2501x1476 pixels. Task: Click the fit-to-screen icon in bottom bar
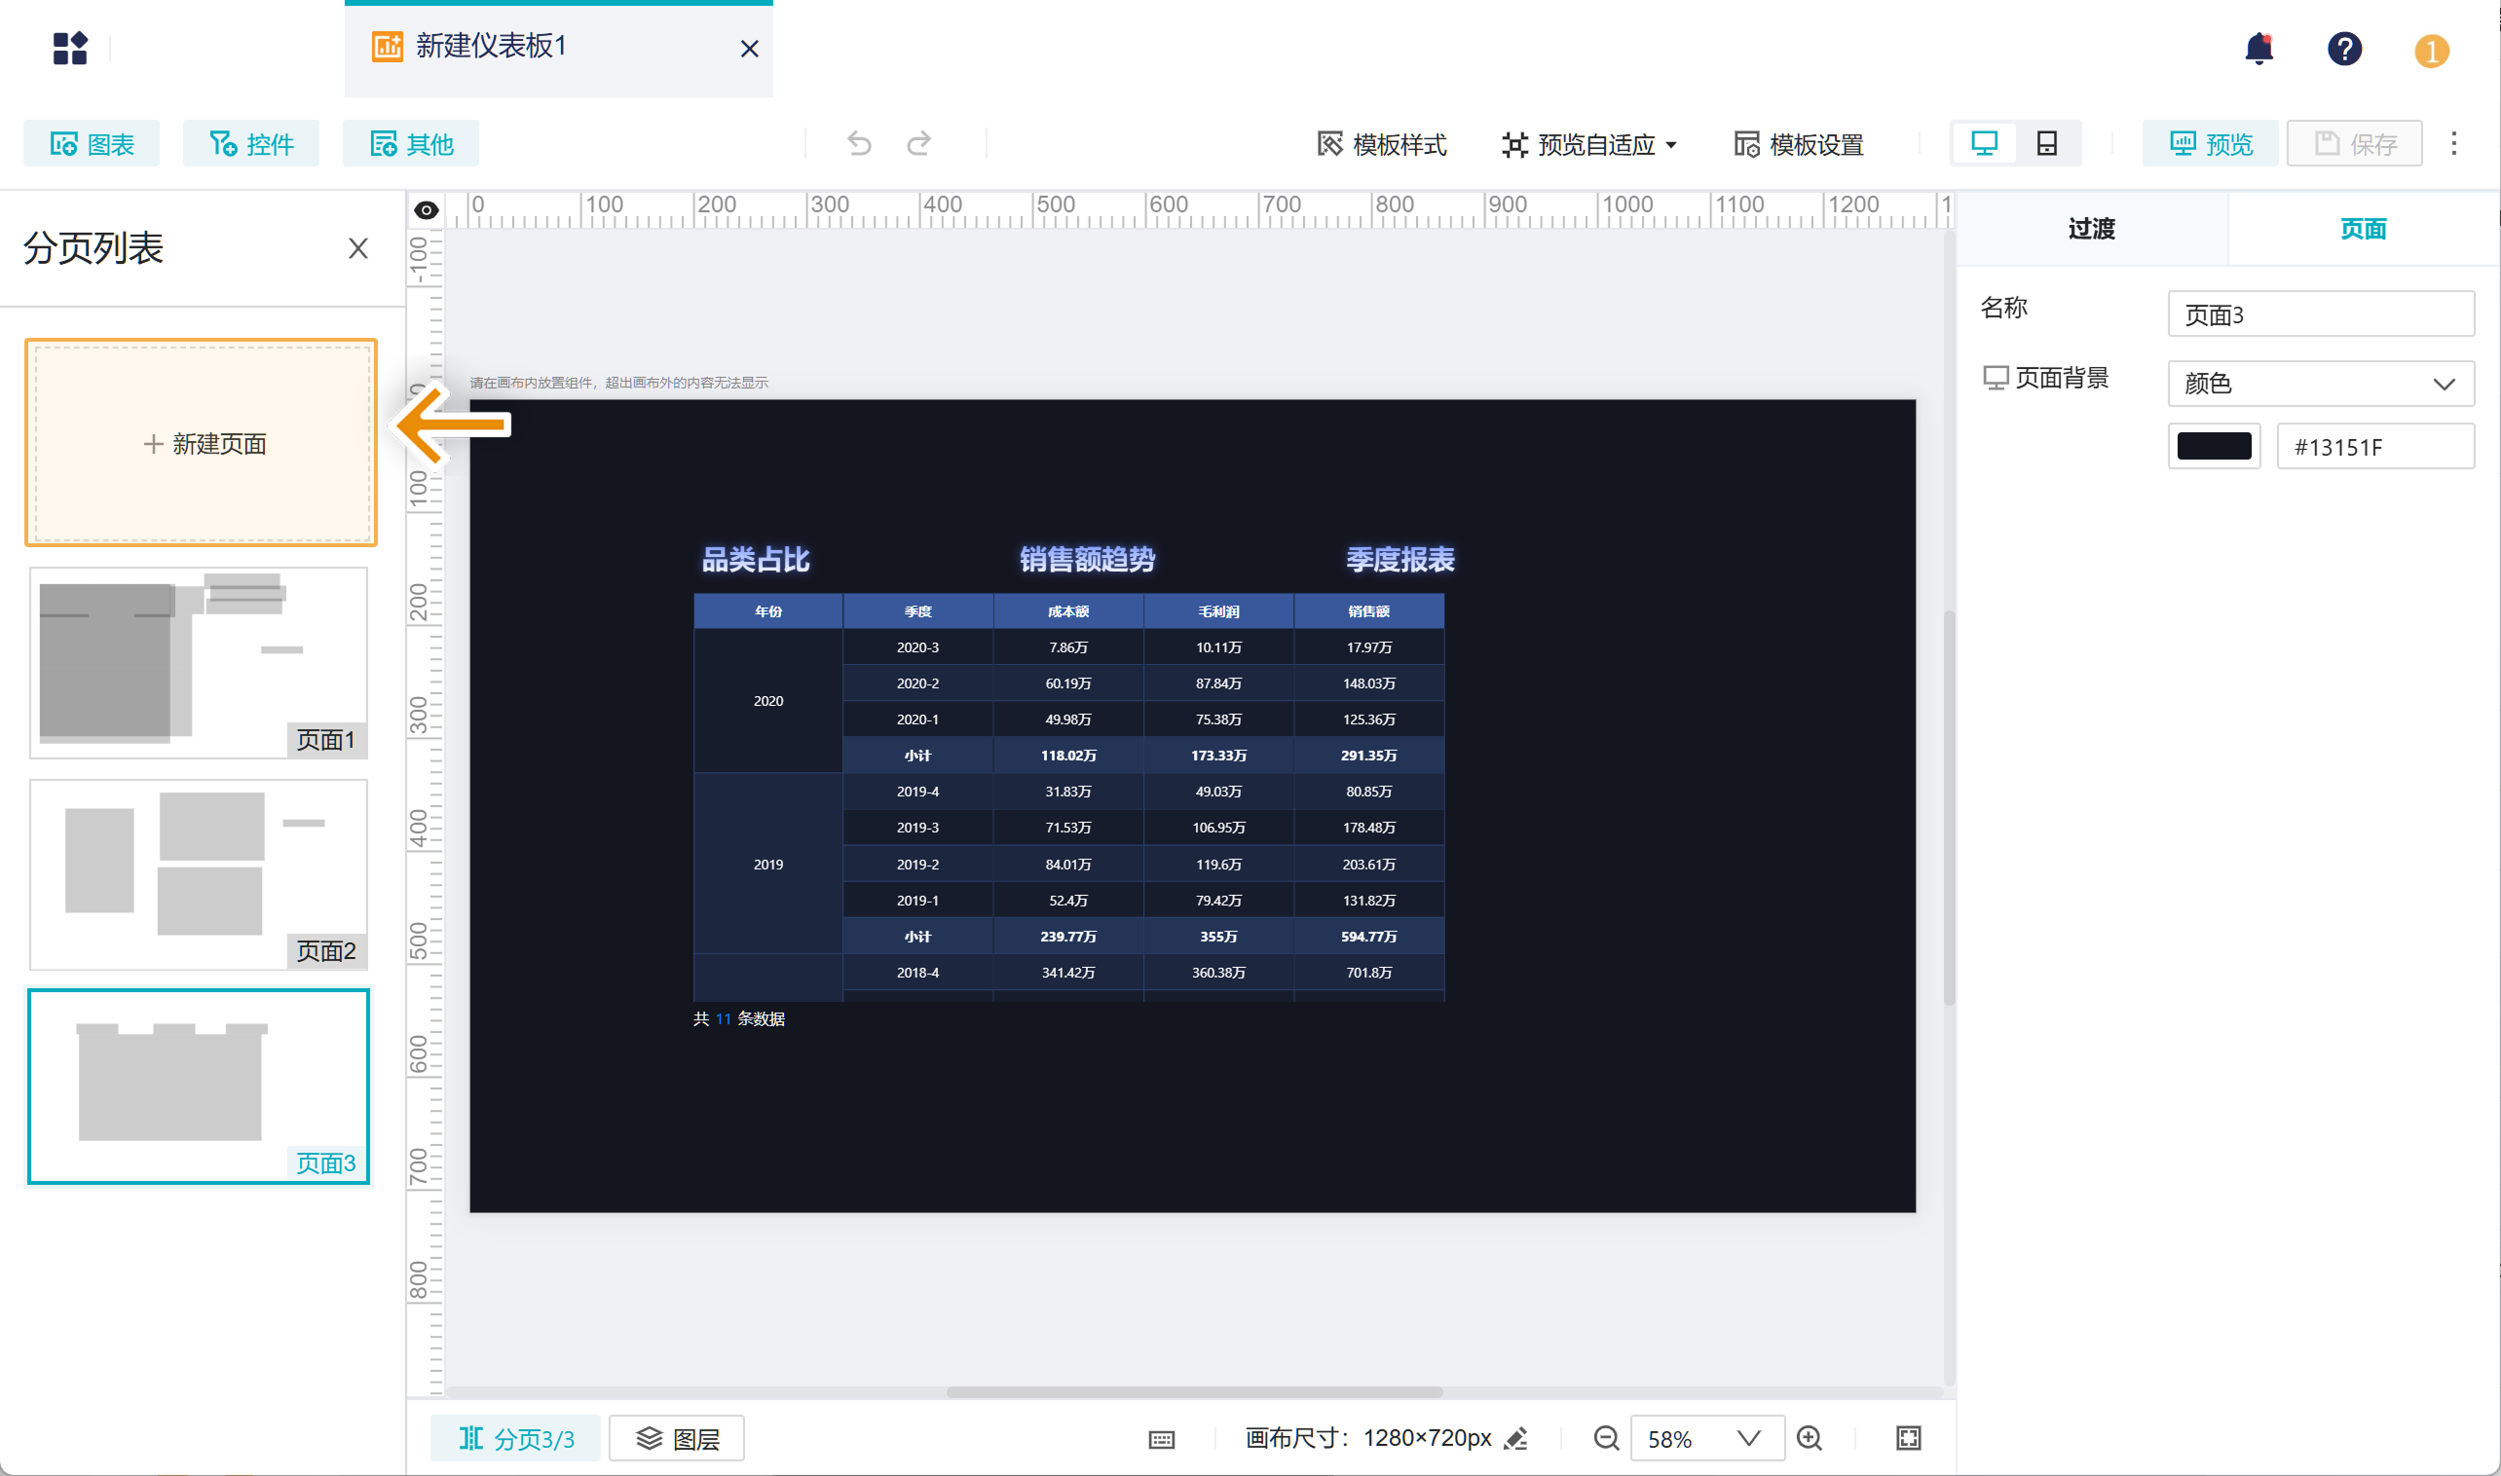point(1908,1438)
